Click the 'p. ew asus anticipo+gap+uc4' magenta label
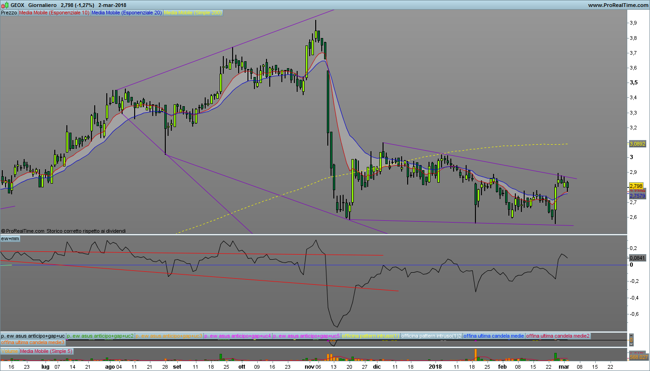The image size is (650, 371). coord(238,335)
